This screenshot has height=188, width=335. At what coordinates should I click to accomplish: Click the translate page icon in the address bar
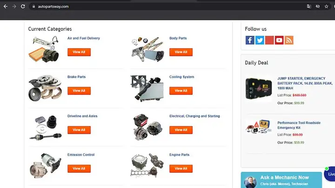tap(309, 6)
